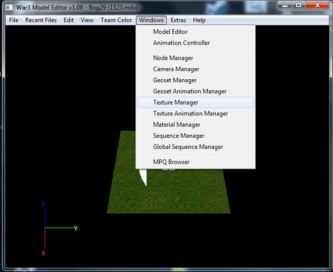Open Global Sequence Manager
Viewport: 333px width, 272px height.
196,147
